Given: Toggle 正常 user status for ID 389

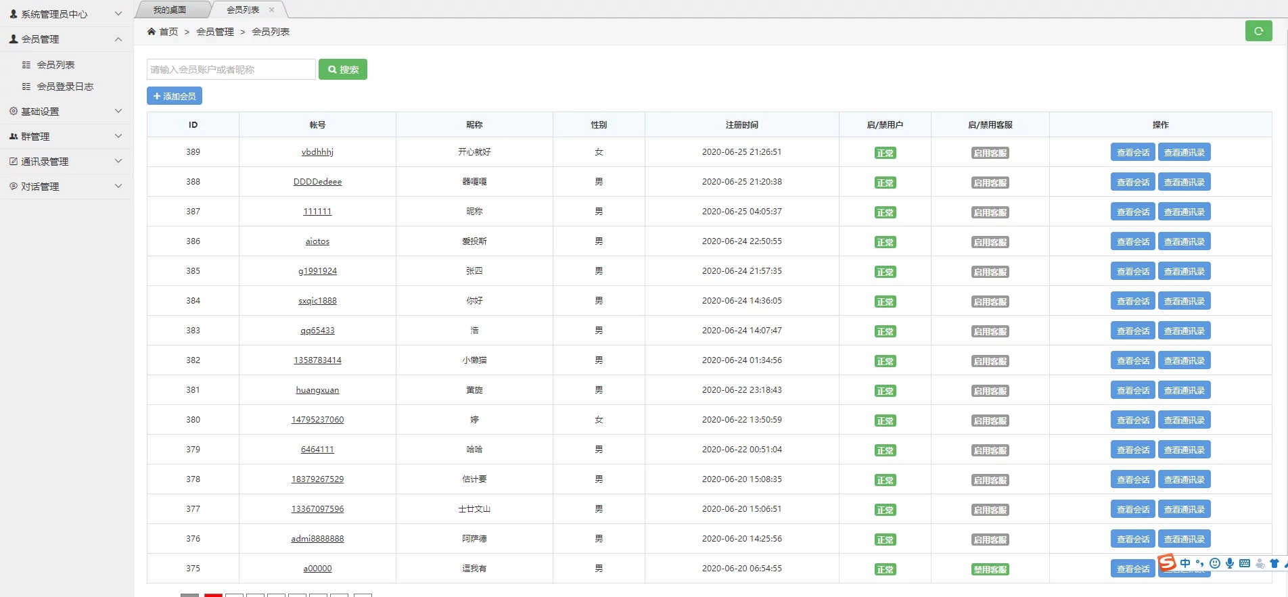Looking at the screenshot, I should (x=885, y=153).
